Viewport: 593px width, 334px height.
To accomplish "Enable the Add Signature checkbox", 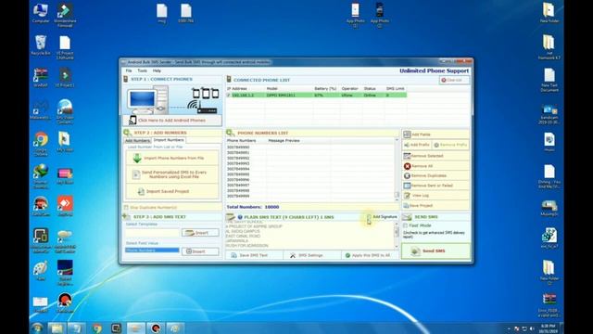I will tap(369, 217).
